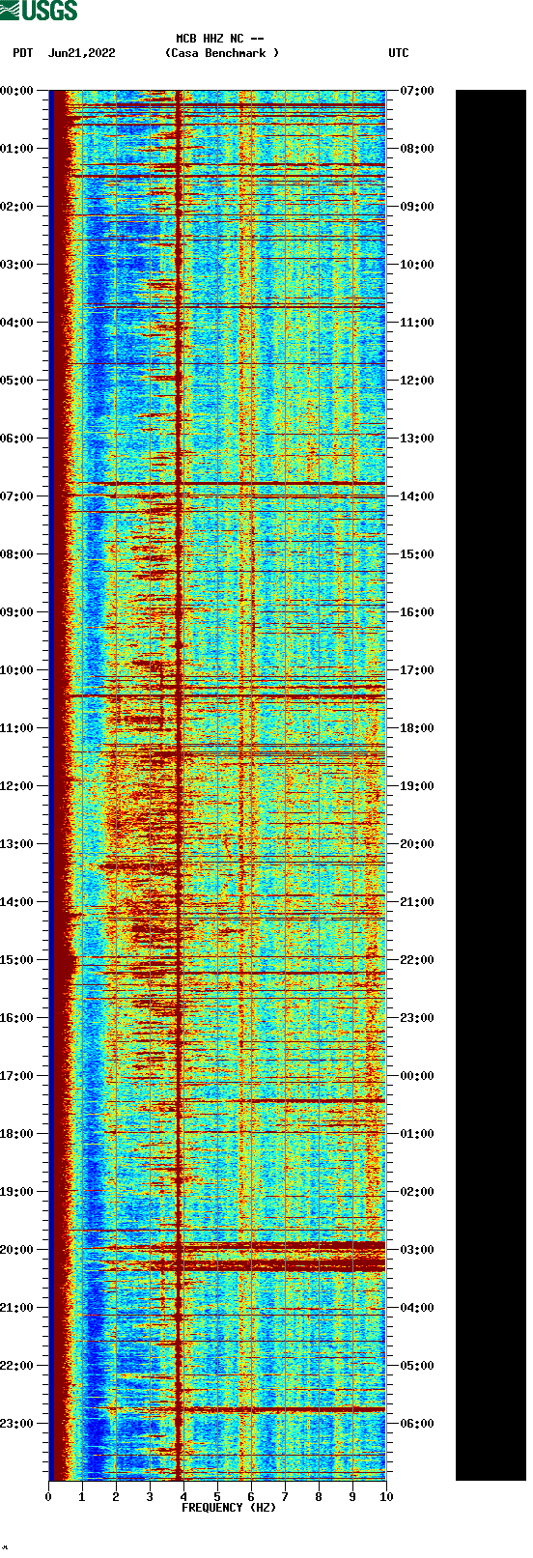Click the 02:00 label on the UTC axis
The width and height of the screenshot is (533, 1558).
tap(417, 1192)
